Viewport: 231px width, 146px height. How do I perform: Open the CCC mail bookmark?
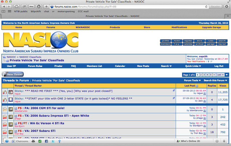[83, 12]
